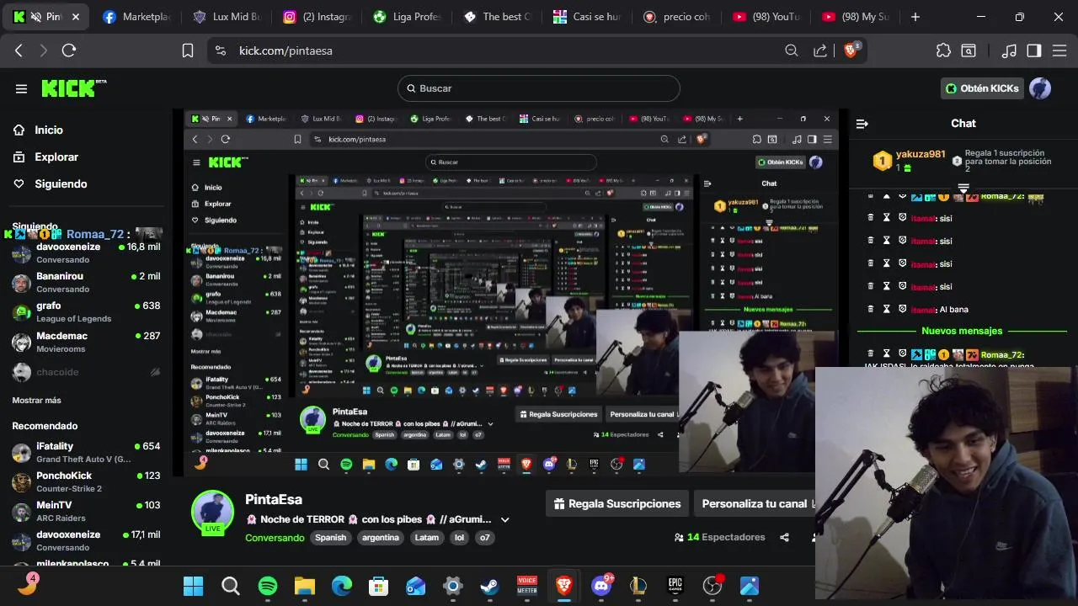Click Personaliza tu canal button

[x=755, y=503]
